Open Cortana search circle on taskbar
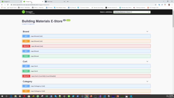Screen dimensions: 174x98 pyautogui.click(x=7, y=96)
